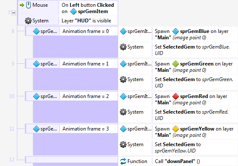Select the yellow sprGemYellow gem icon
This screenshot has width=238, height=166.
point(176,129)
